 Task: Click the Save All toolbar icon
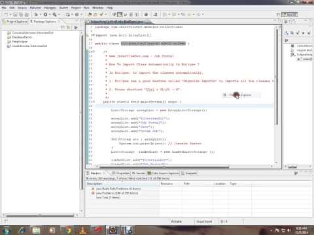point(21,14)
